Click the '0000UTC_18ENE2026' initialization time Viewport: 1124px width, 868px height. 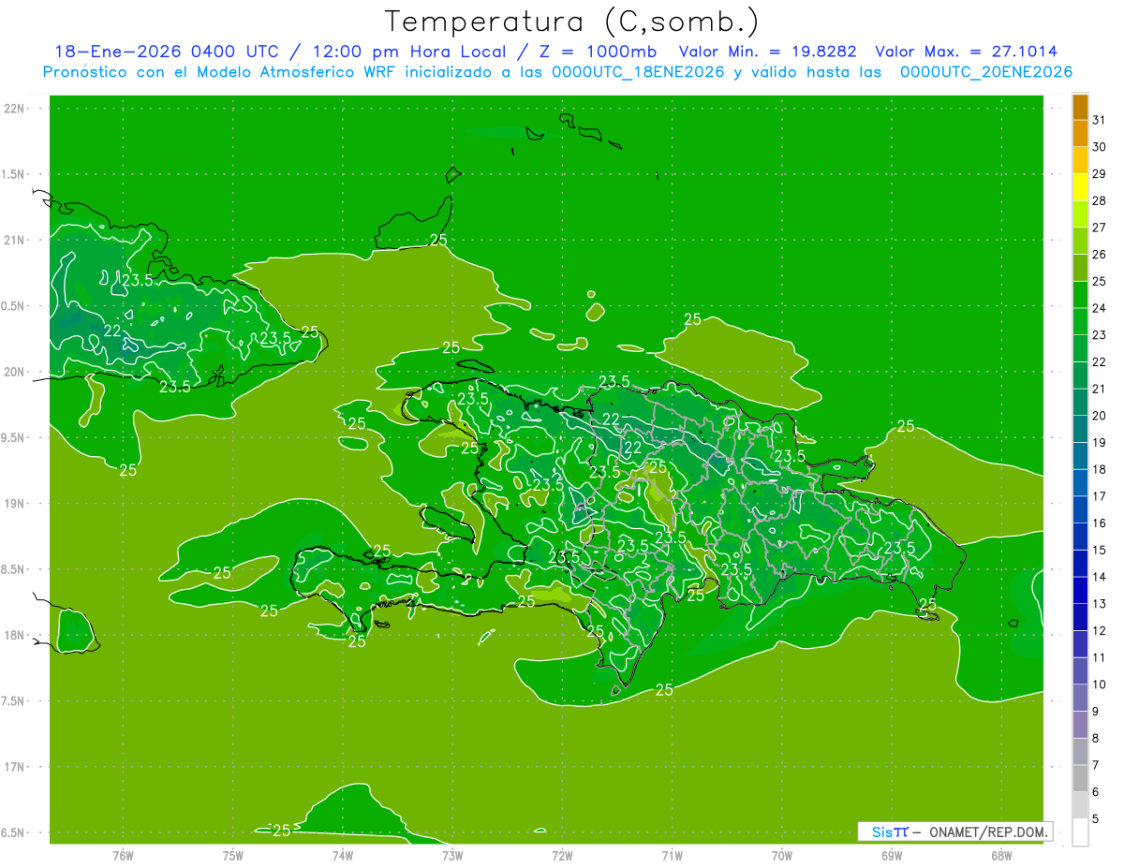click(x=638, y=72)
